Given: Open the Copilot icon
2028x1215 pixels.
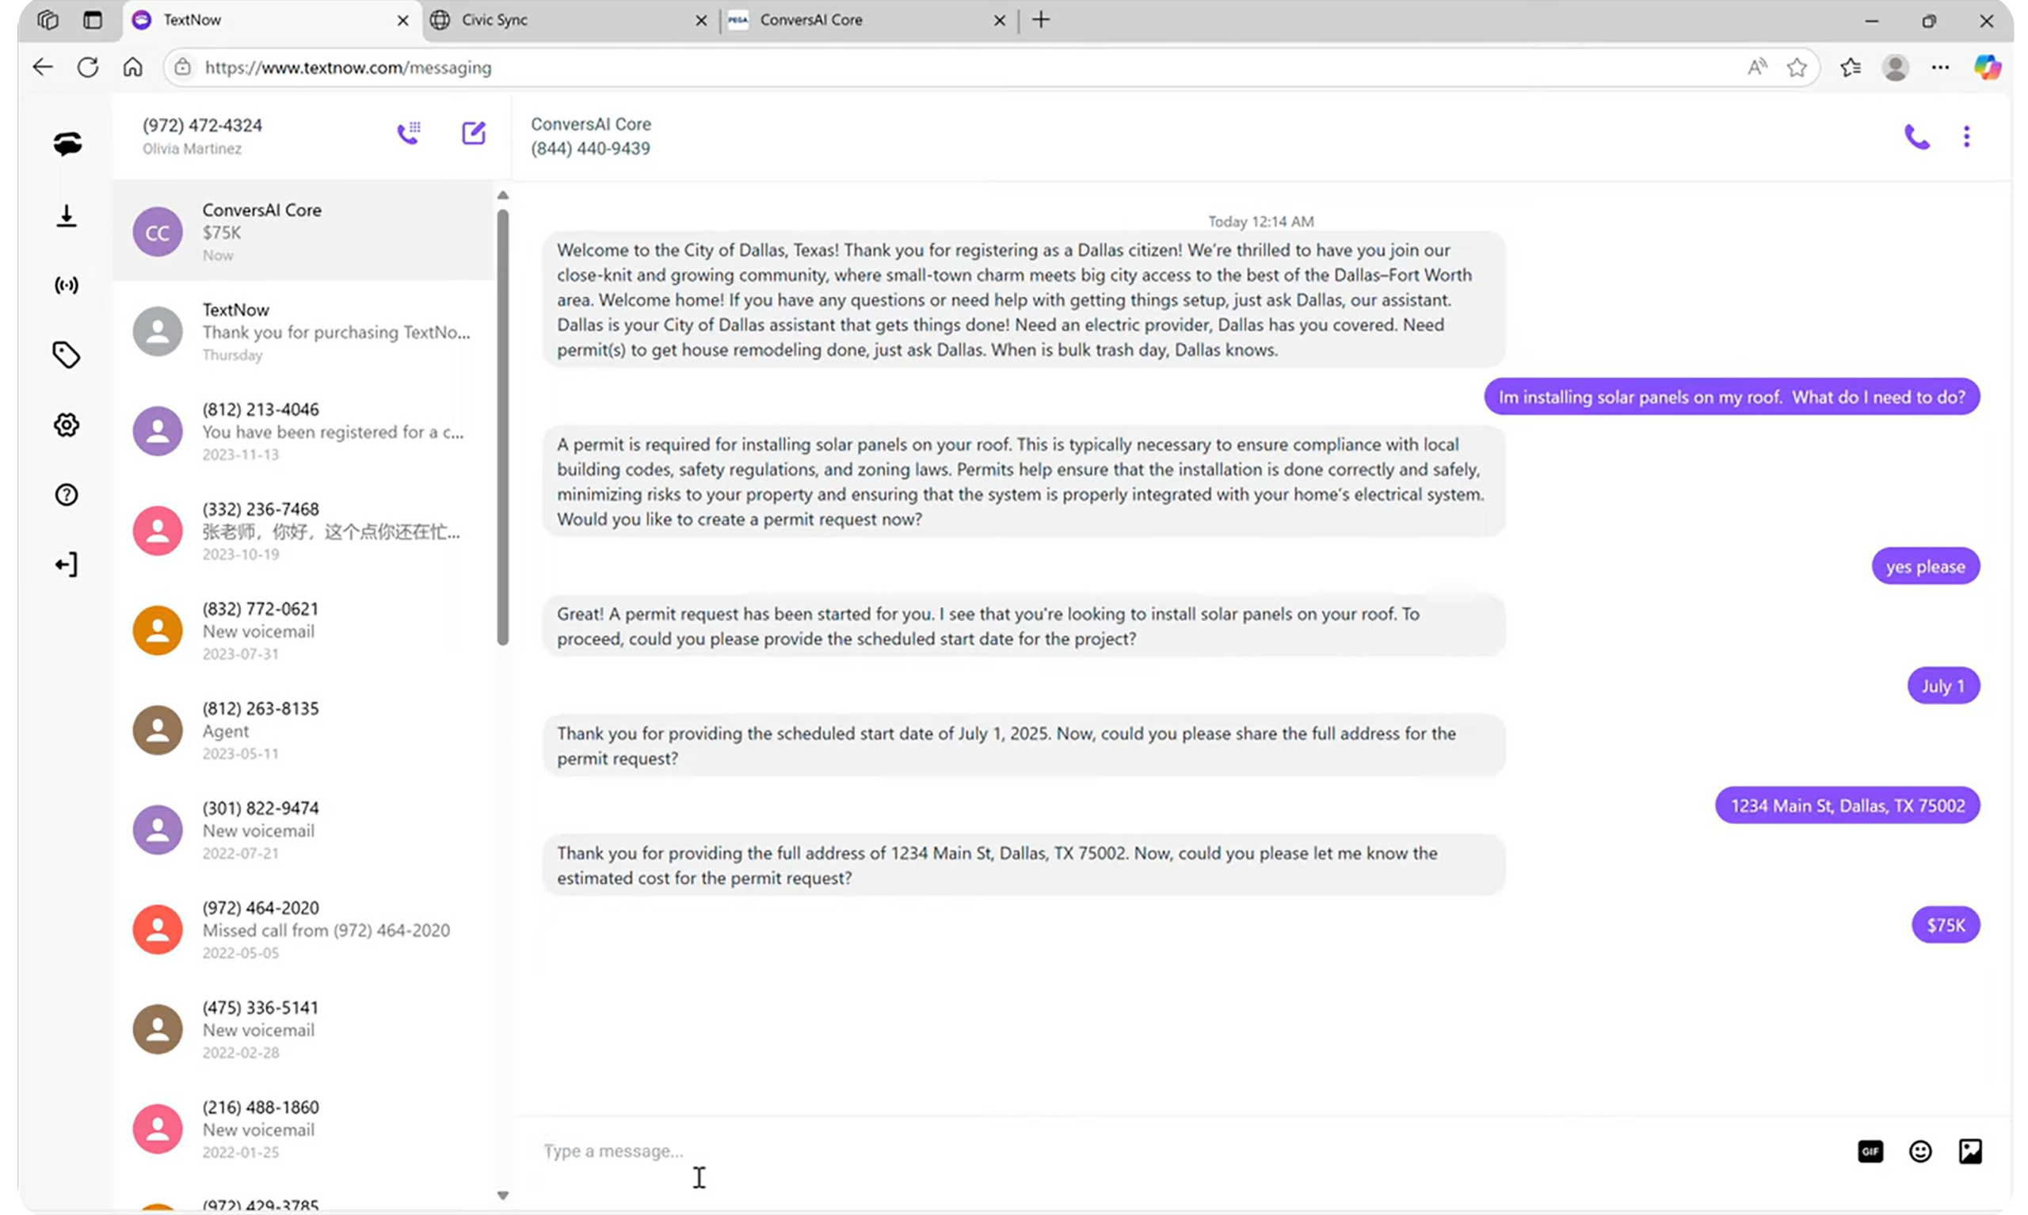Looking at the screenshot, I should (1987, 67).
